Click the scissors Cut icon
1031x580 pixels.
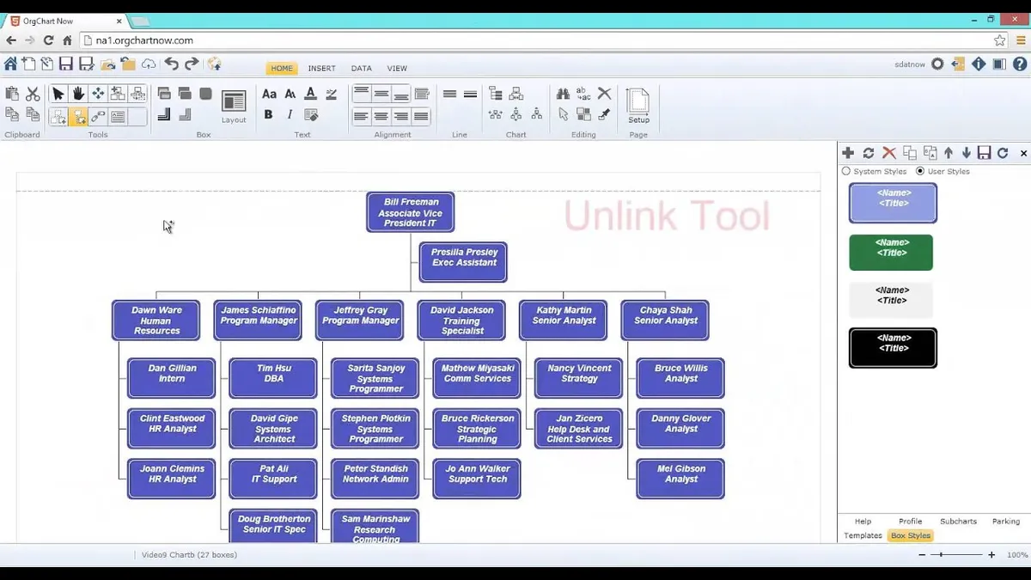[33, 94]
